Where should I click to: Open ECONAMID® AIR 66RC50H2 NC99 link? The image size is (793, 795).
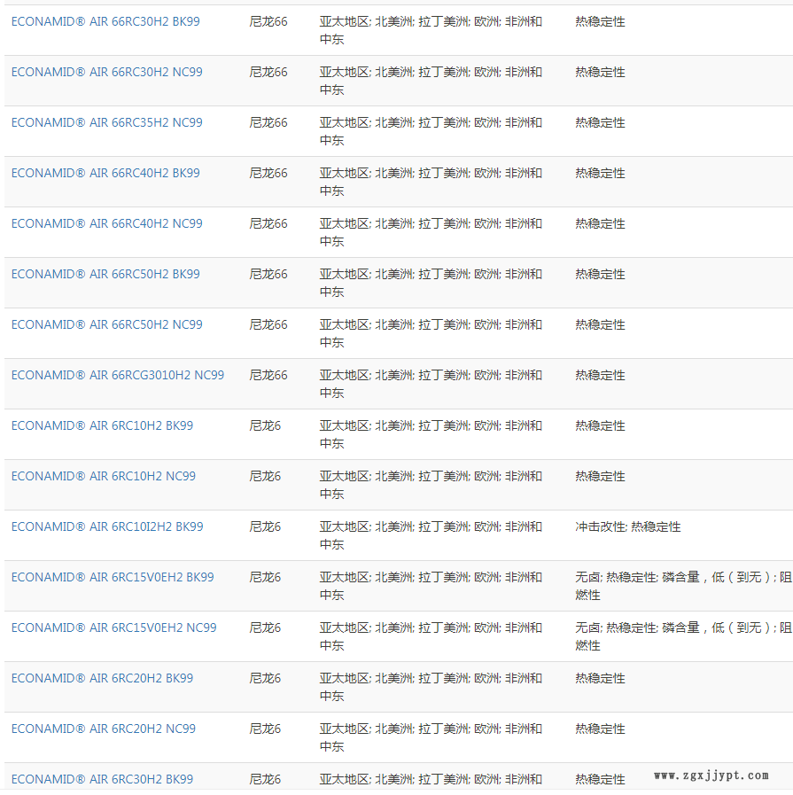coord(107,324)
